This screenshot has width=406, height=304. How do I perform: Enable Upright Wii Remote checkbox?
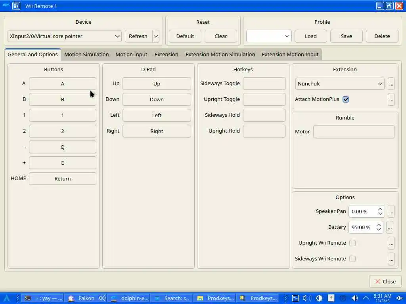(x=352, y=243)
